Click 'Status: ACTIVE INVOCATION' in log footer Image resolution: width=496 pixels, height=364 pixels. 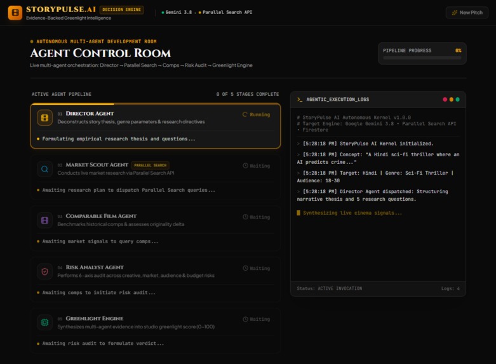(x=330, y=288)
